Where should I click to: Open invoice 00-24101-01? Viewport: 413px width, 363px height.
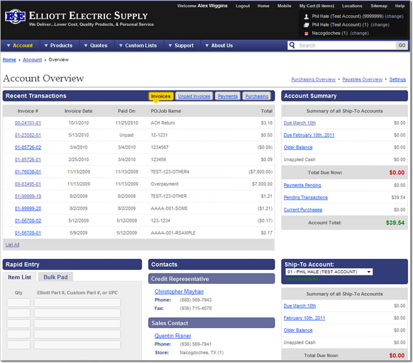click(x=28, y=123)
